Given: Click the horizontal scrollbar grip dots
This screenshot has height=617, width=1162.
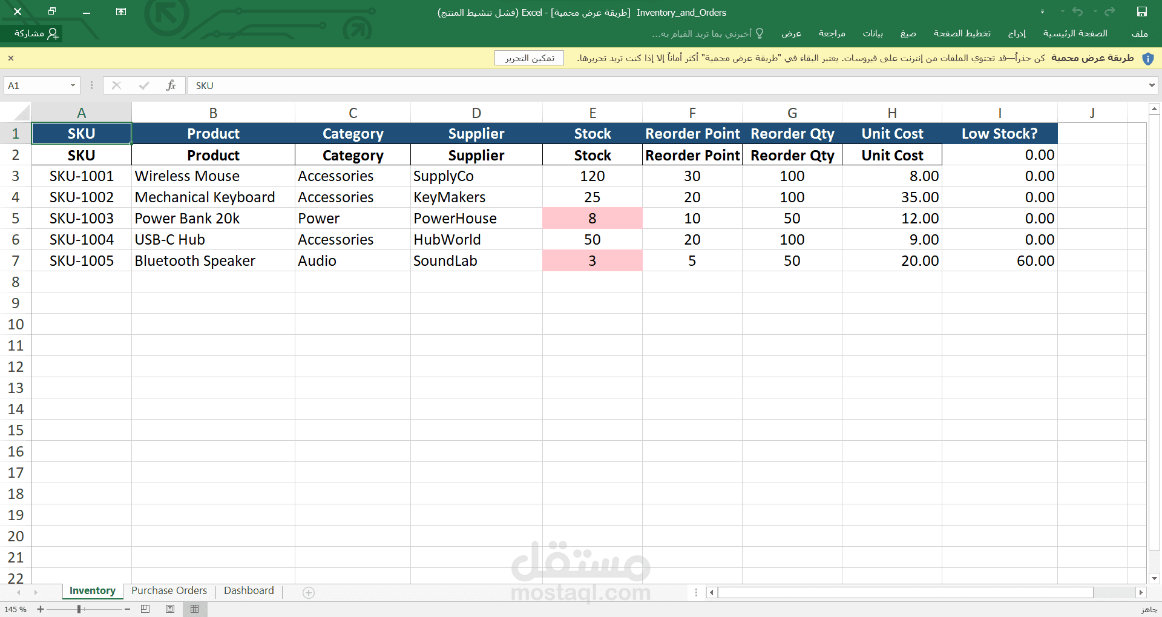Looking at the screenshot, I should click(697, 592).
